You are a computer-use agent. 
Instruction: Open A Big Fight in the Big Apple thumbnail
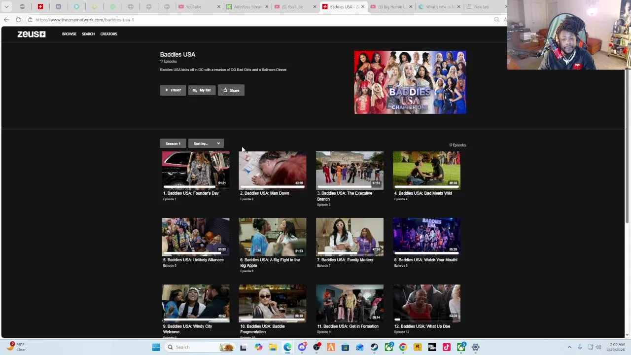273,237
